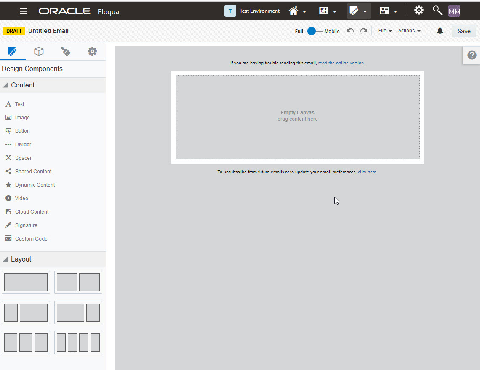
Task: Choose the two equal columns layout
Action: click(x=78, y=282)
